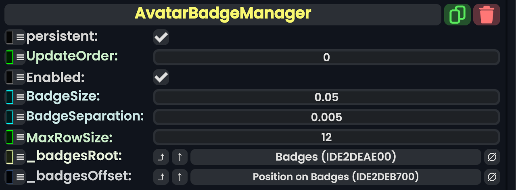Viewport: 516px width, 190px height.
Task: Click the AvatarBadgeManager component header
Action: tap(223, 15)
